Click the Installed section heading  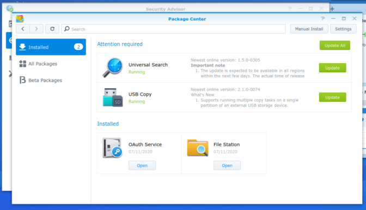(x=108, y=123)
